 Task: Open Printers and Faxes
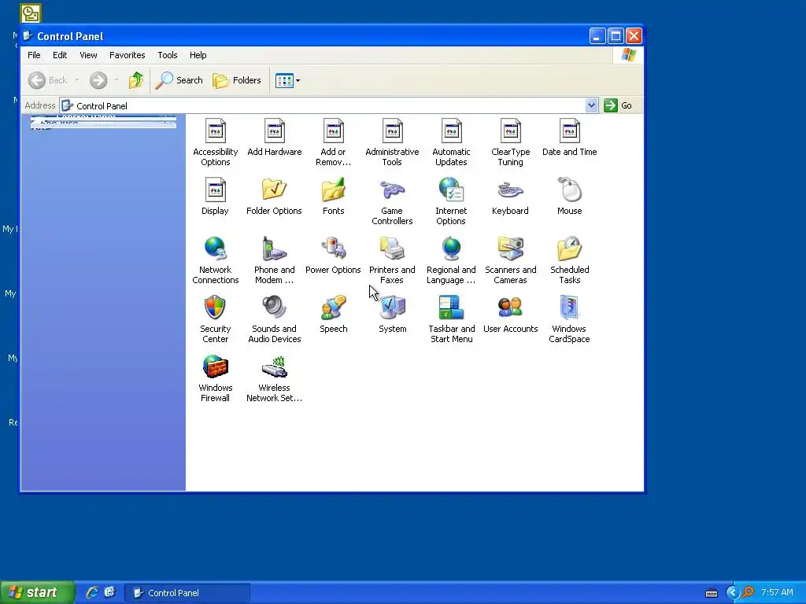coord(392,249)
